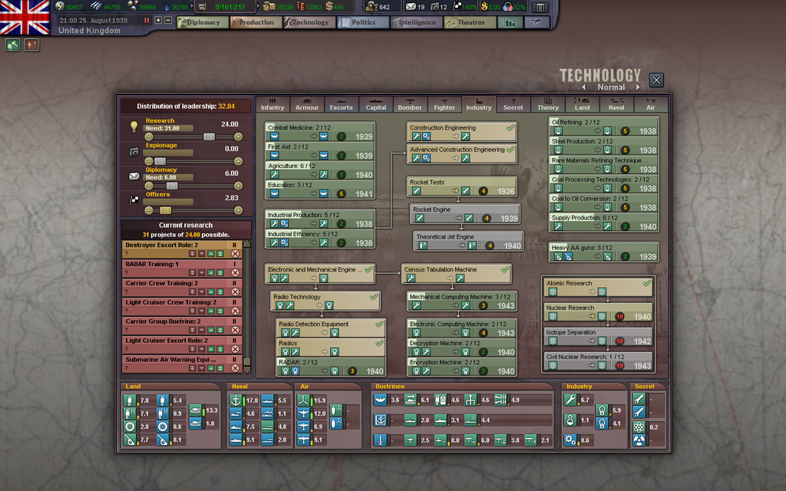Cancel Light Cruiser Crew Training research
Image resolution: width=786 pixels, height=491 pixels.
(x=235, y=311)
